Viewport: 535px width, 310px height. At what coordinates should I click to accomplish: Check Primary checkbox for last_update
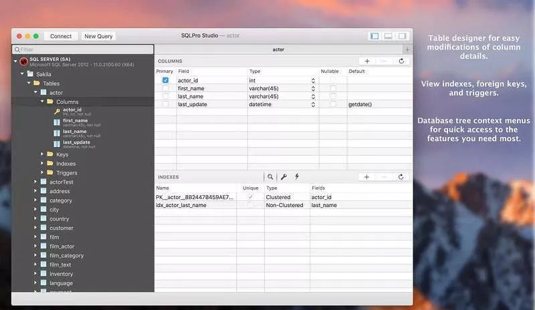click(x=165, y=104)
